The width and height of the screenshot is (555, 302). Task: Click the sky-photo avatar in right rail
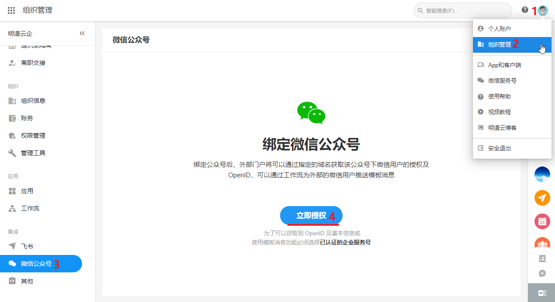(542, 174)
